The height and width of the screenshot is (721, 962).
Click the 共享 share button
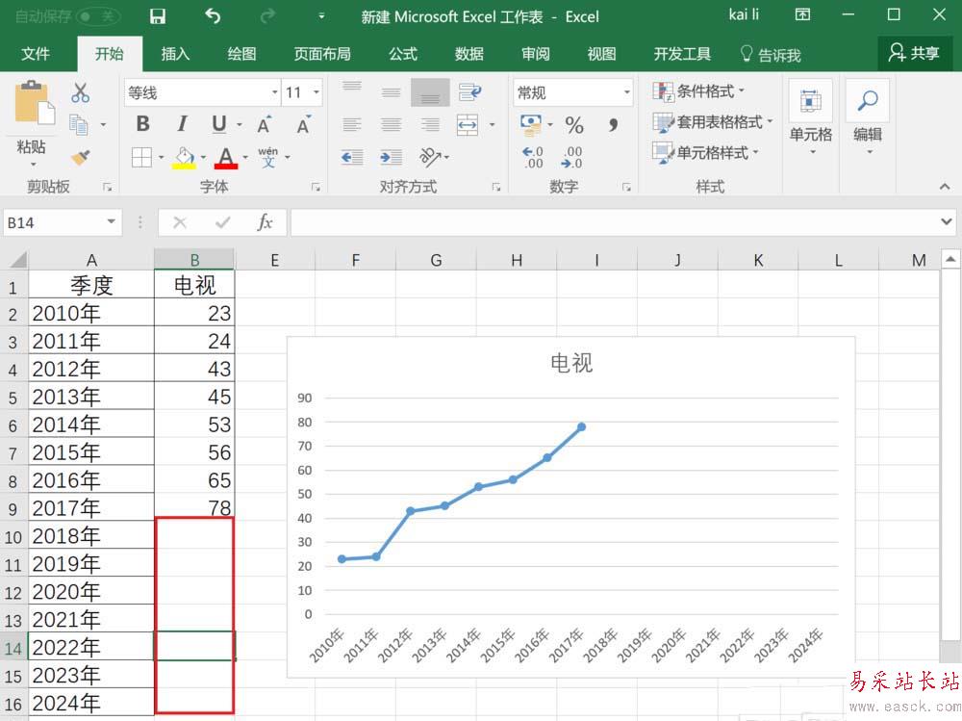coord(914,54)
